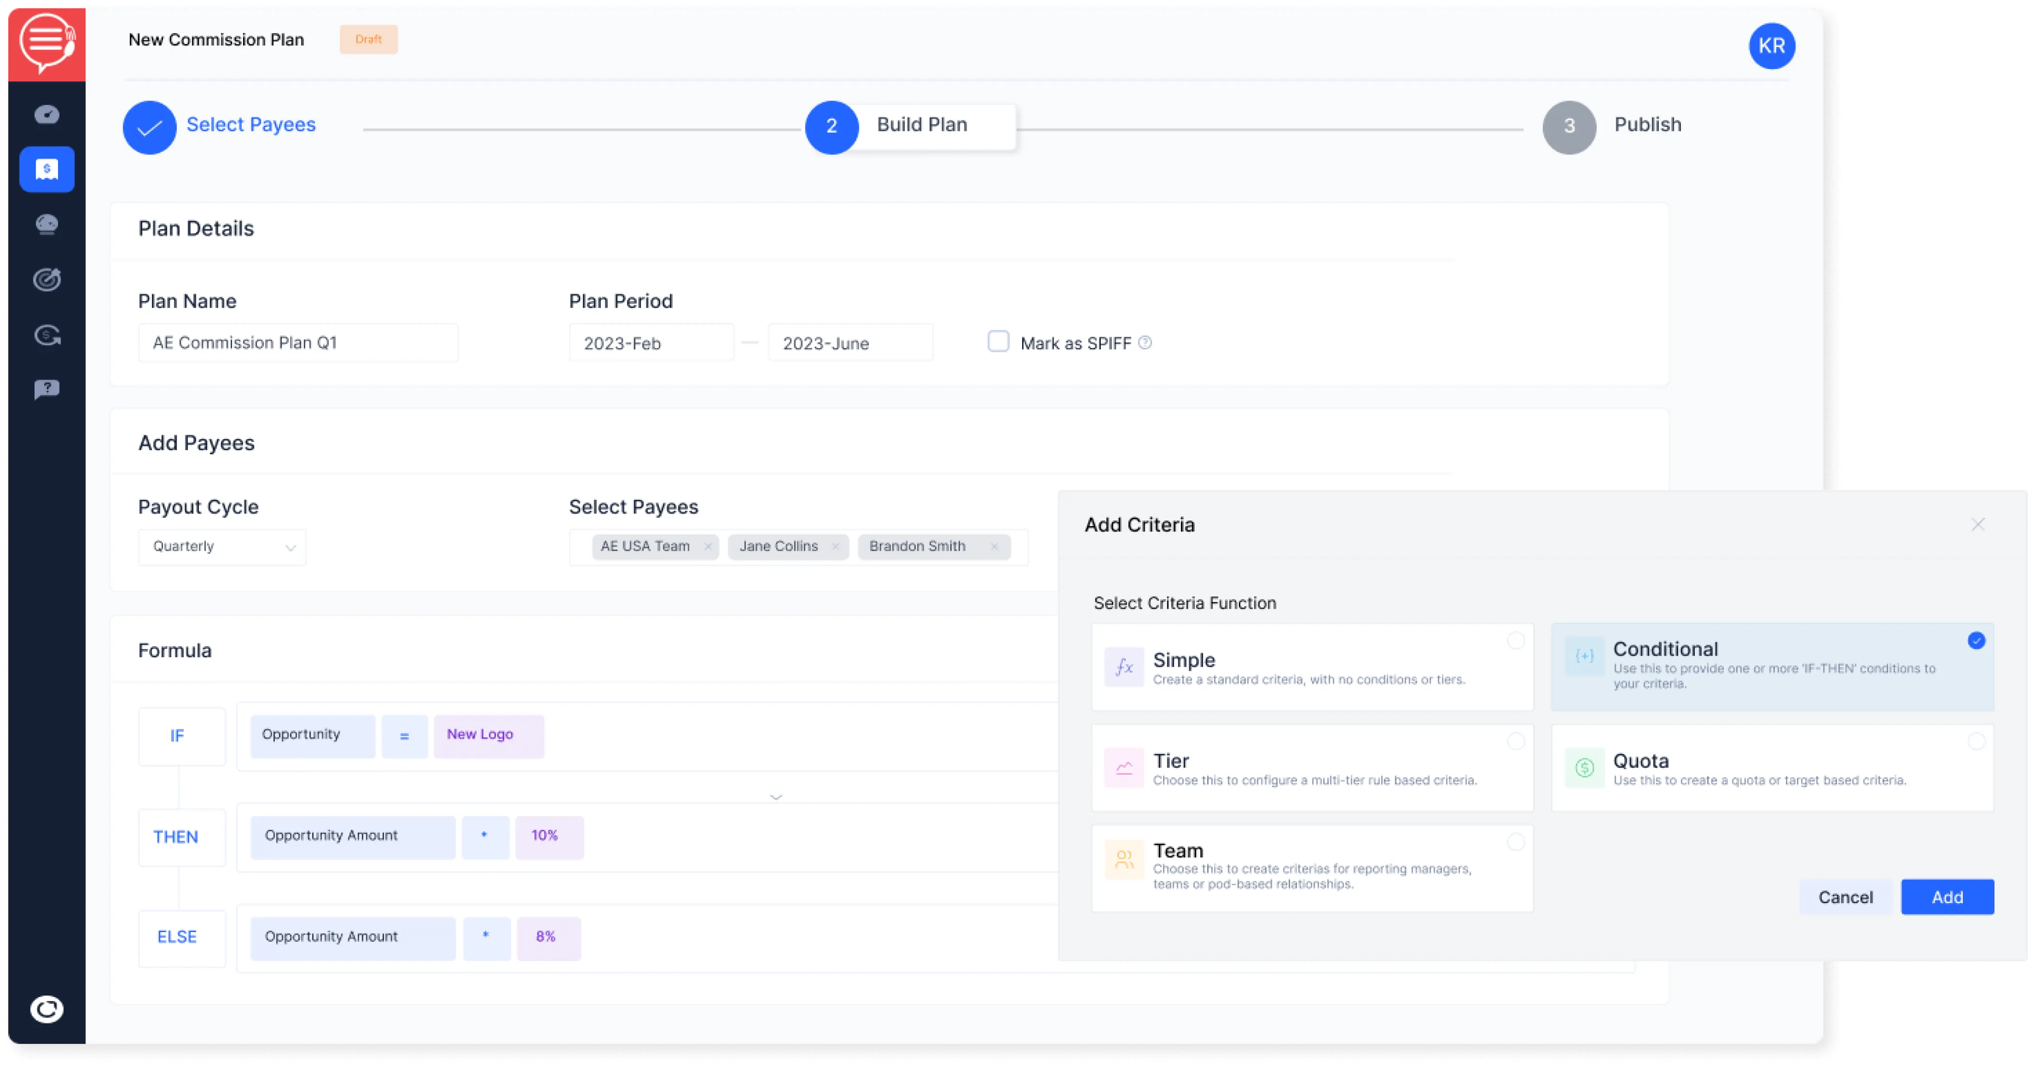Remove Brandon Smith payee tag
Screen dimensions: 2029x1066
coord(994,546)
